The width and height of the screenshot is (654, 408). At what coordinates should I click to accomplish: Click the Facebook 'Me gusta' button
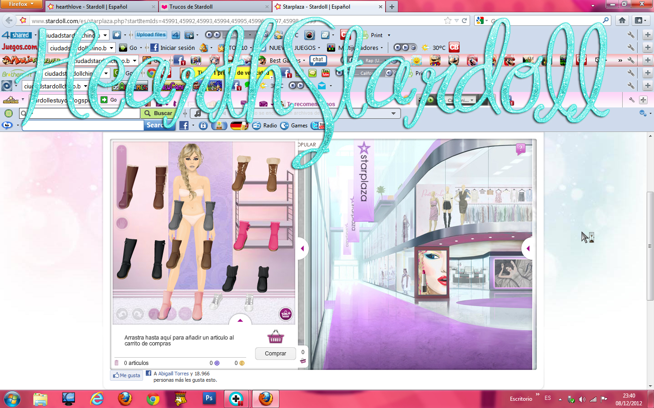coord(127,375)
